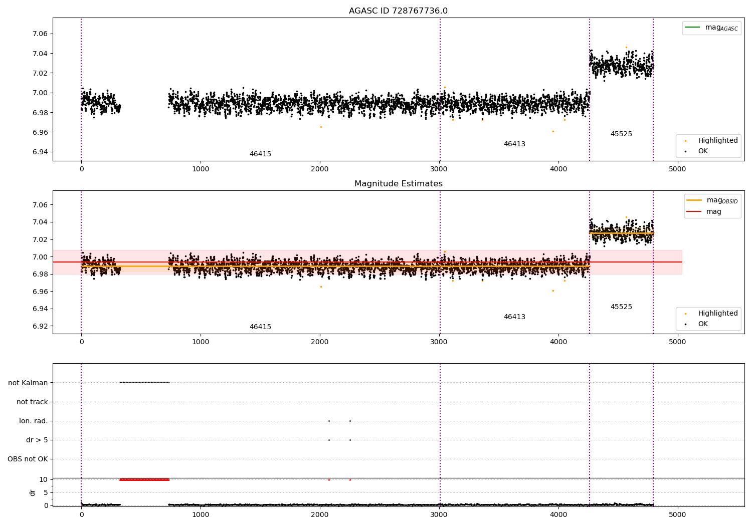The image size is (752, 526).
Task: Click the "Ion. rad." axis label
Action: pyautogui.click(x=34, y=421)
